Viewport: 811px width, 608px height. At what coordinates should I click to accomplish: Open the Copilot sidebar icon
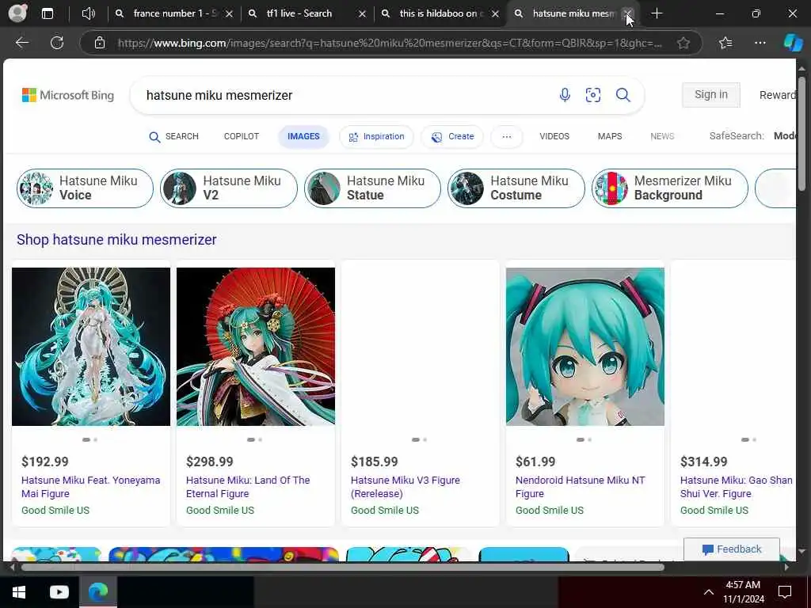tap(793, 43)
